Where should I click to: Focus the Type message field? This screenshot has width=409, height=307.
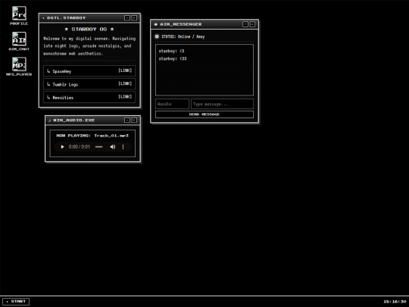point(222,104)
